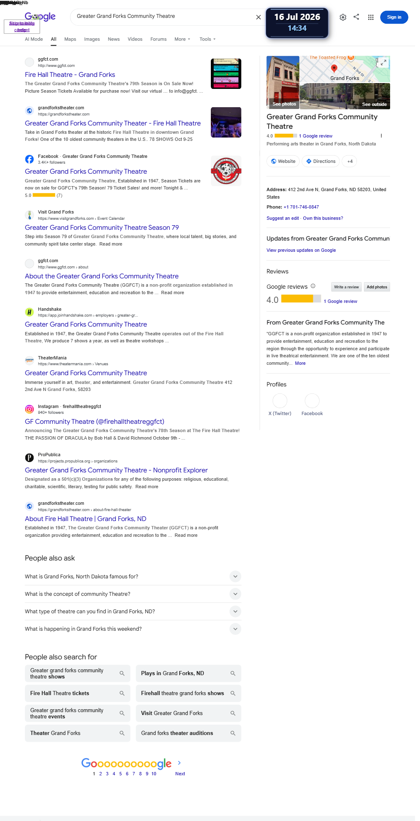This screenshot has height=821, width=420.
Task: Open the X (Twitter) profile icon
Action: click(x=280, y=401)
